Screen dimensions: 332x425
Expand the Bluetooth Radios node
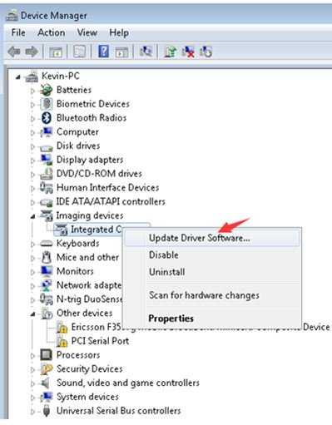[x=32, y=119]
